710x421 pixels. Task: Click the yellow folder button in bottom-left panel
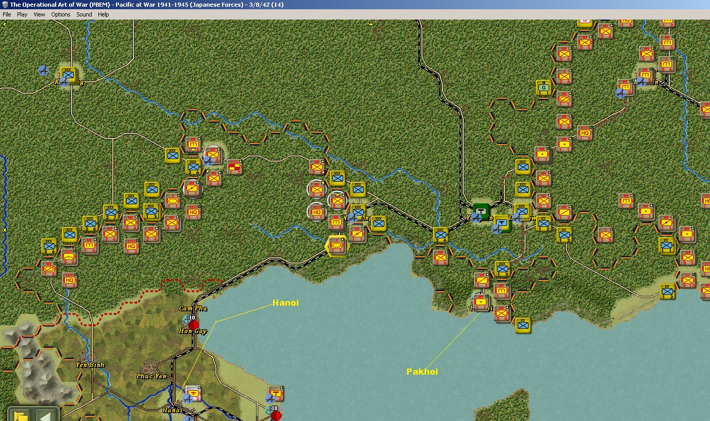pyautogui.click(x=21, y=415)
